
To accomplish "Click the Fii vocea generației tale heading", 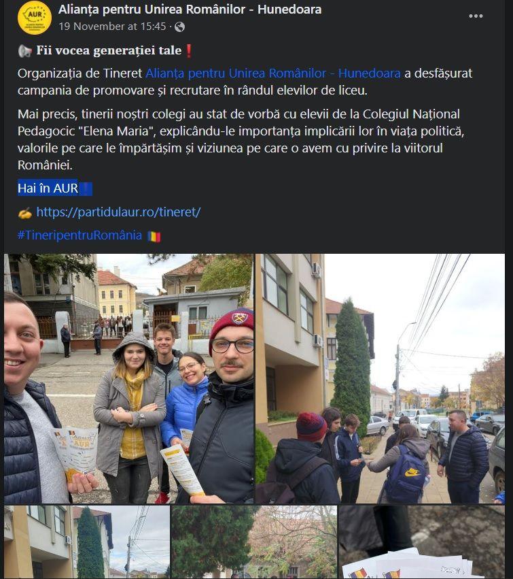I will tap(109, 50).
